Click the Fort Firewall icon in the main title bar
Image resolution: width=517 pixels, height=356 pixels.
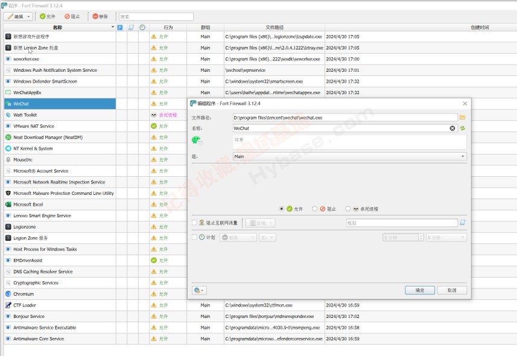[x=4, y=5]
